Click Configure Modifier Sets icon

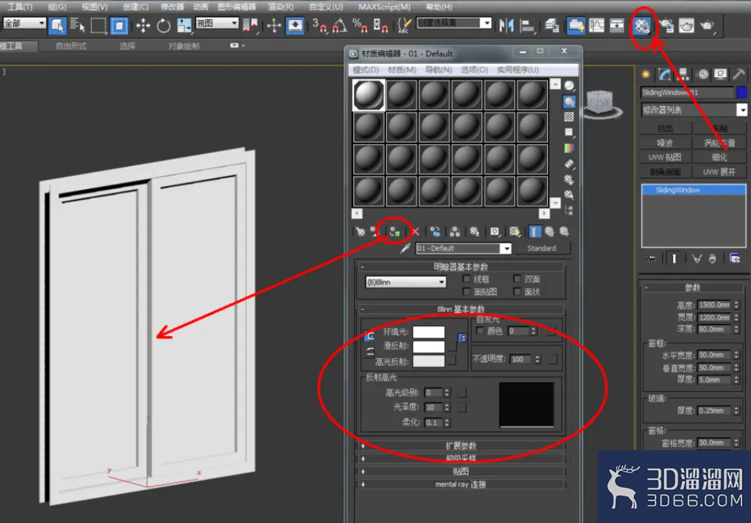[735, 259]
